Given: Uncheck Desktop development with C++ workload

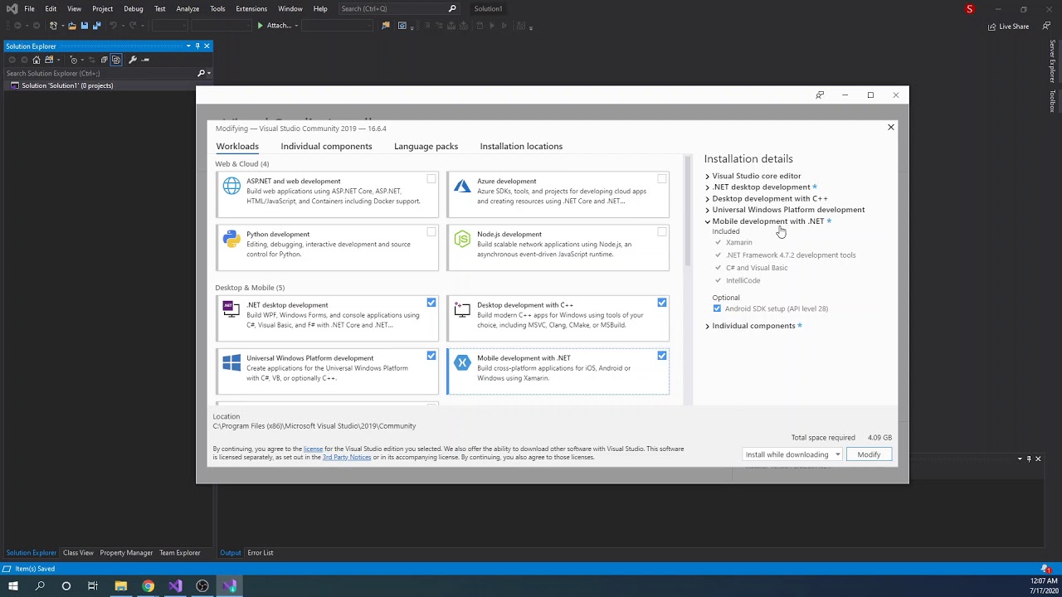Looking at the screenshot, I should tap(662, 303).
